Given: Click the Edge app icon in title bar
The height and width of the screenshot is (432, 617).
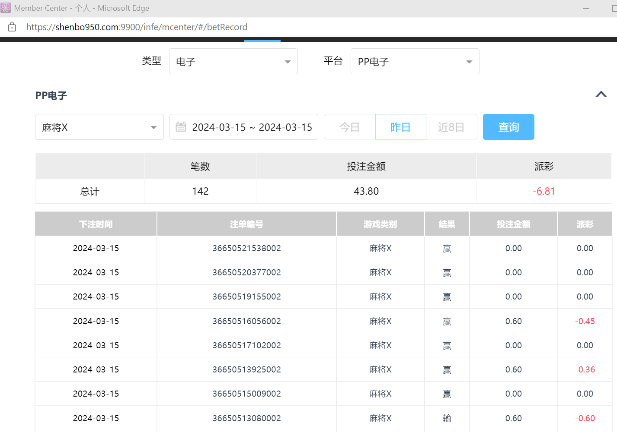Looking at the screenshot, I should tap(6, 8).
